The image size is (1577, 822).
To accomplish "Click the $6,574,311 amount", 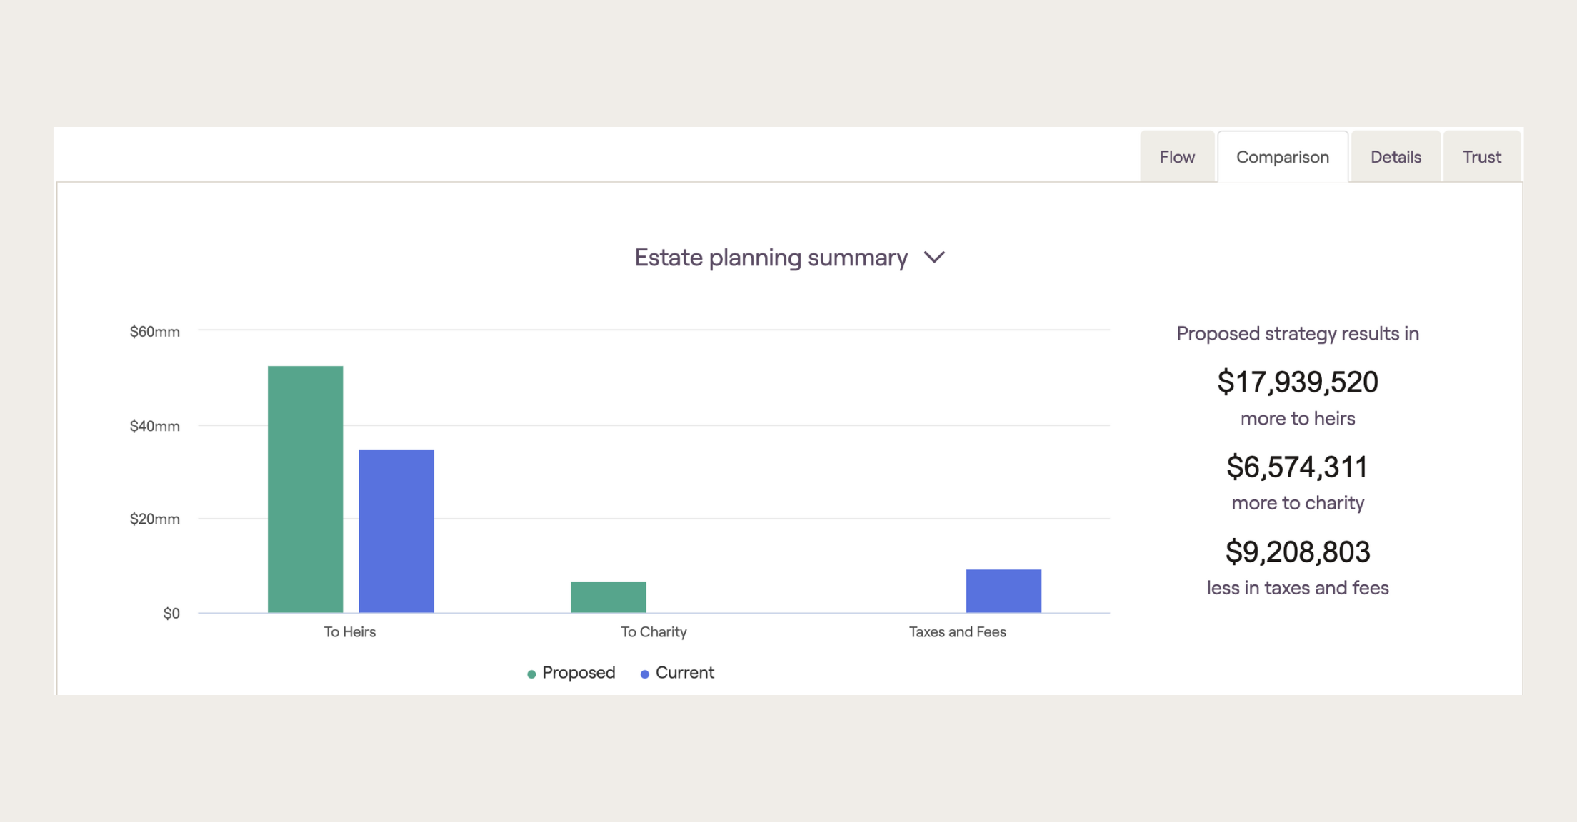I will [x=1298, y=467].
